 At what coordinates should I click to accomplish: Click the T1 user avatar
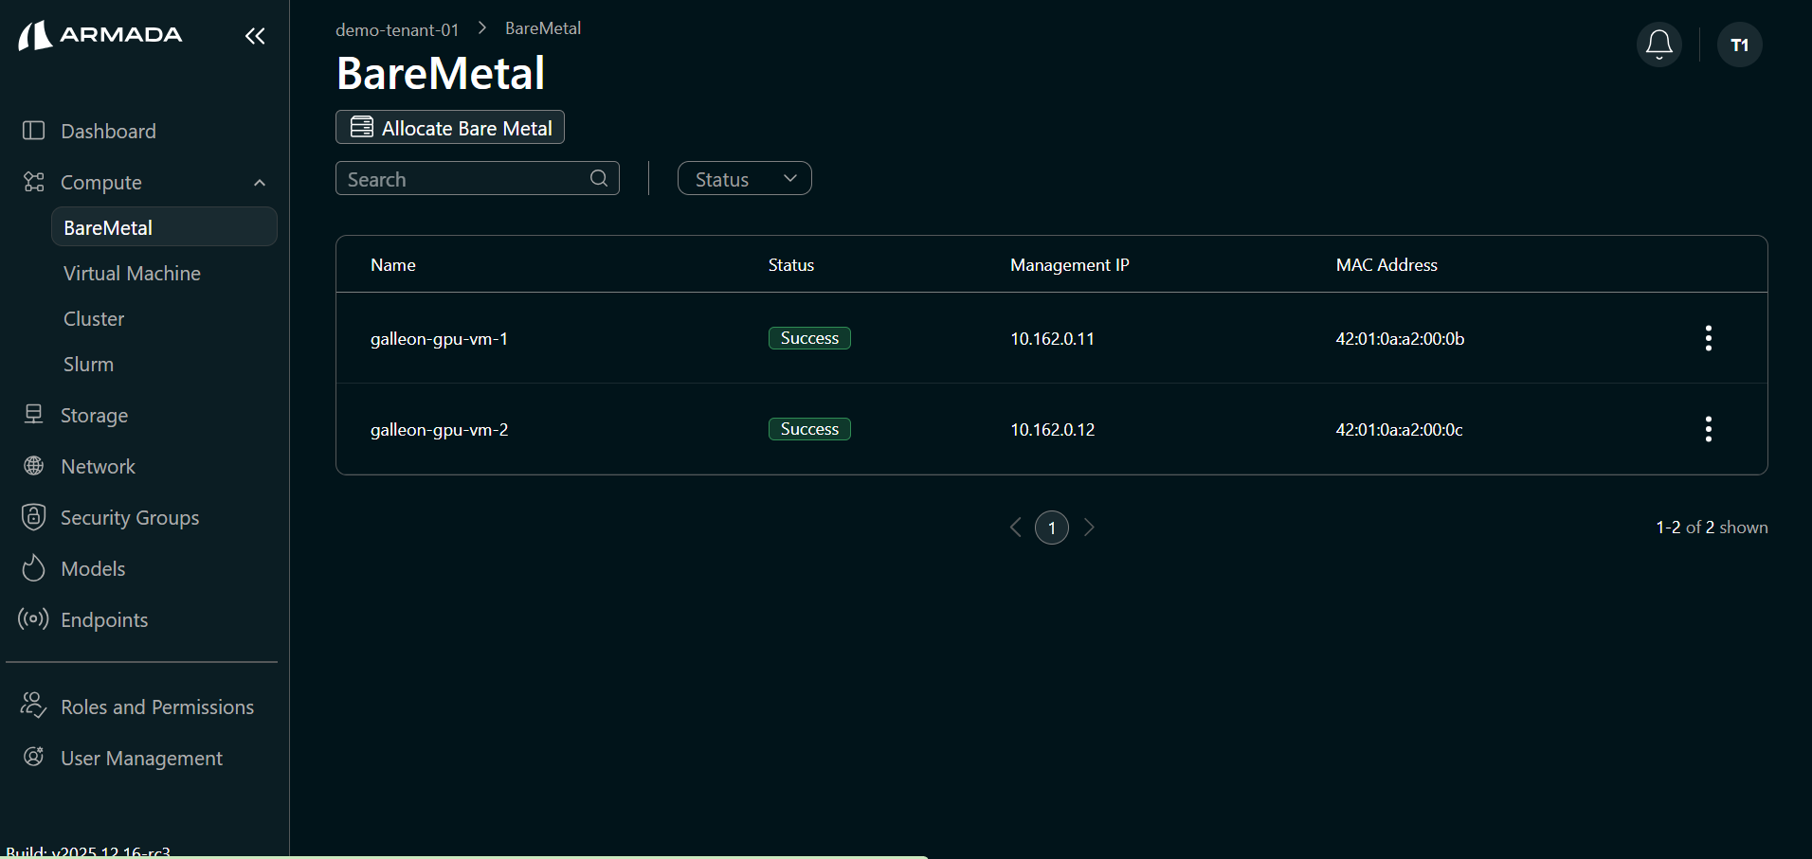pos(1739,45)
